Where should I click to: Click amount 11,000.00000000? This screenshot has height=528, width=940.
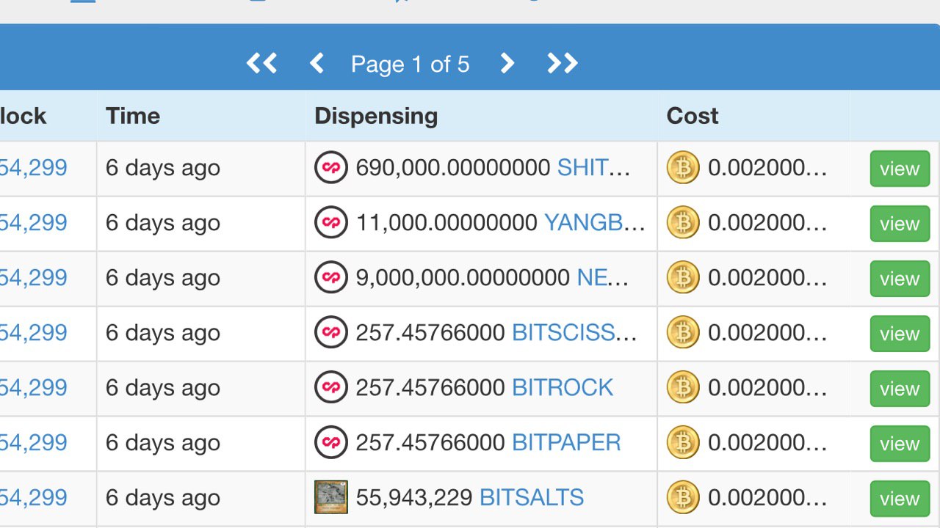446,223
